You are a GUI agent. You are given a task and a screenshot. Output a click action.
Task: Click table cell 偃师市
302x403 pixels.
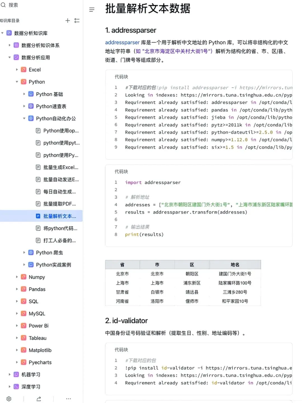(192, 301)
